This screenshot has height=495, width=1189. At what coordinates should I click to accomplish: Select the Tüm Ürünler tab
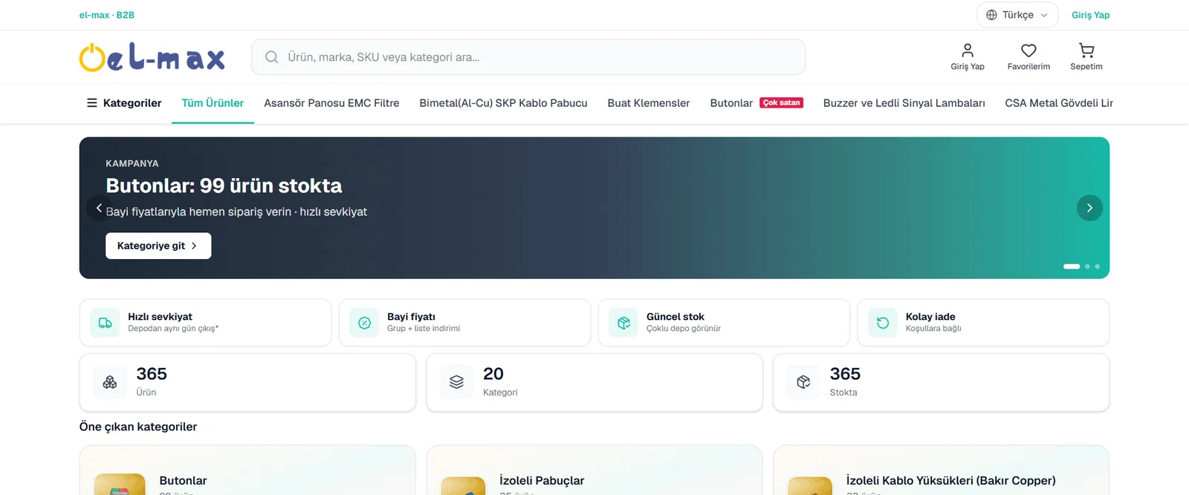point(213,103)
